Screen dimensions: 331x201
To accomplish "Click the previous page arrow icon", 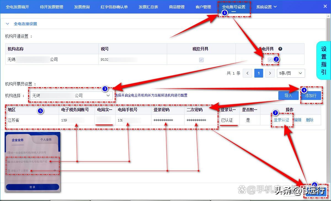I will point(247,73).
